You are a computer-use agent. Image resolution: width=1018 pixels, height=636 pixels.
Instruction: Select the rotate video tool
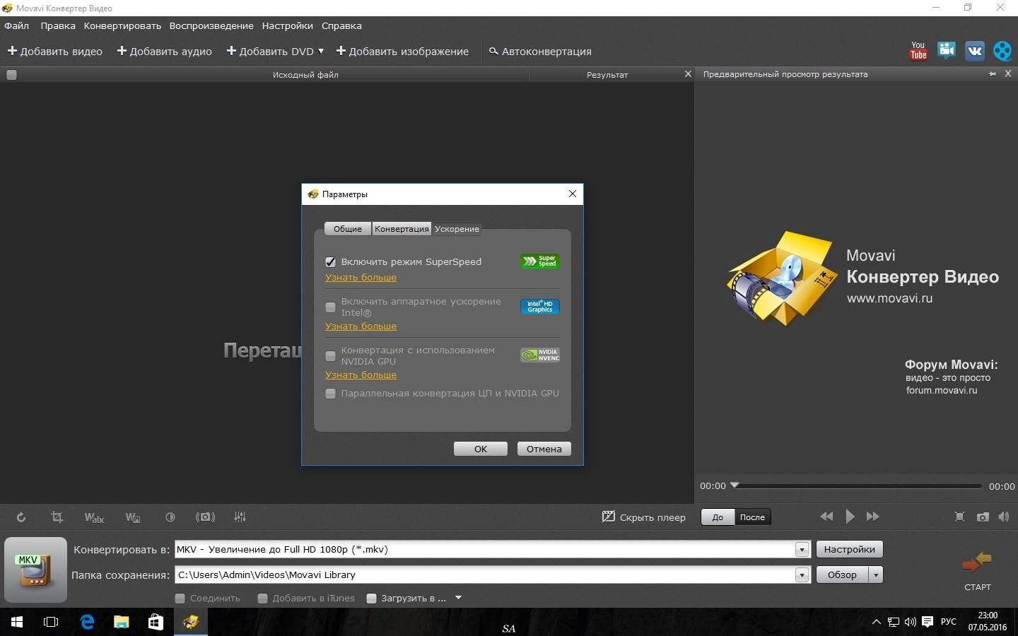point(21,517)
